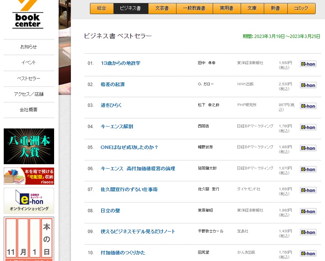The image size is (325, 261).
Task: Switch to the 新書 tab
Action: click(x=276, y=9)
